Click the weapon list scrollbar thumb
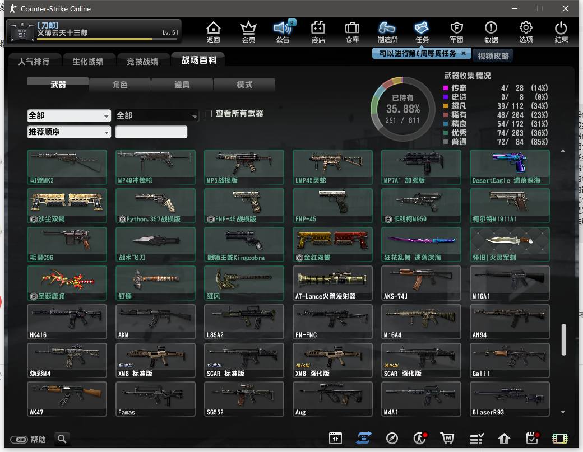This screenshot has width=583, height=452. (563, 339)
